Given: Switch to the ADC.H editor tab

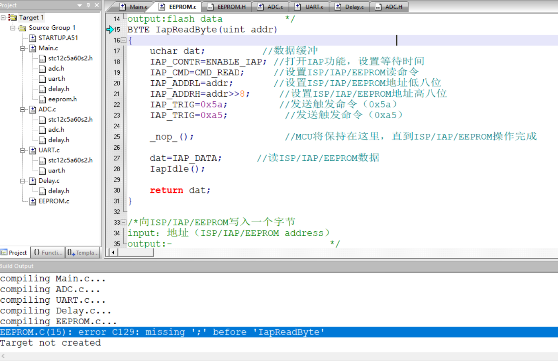Looking at the screenshot, I should (389, 7).
